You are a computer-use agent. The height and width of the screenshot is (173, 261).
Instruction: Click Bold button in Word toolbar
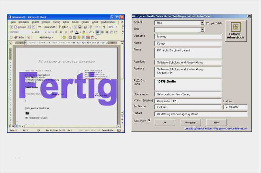click(x=56, y=32)
